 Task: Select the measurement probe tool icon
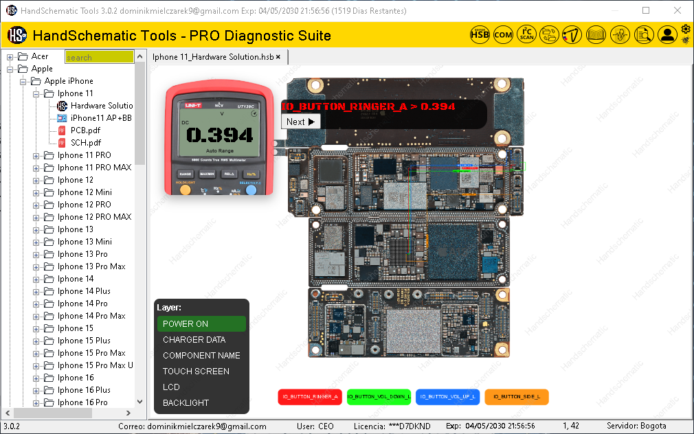(x=572, y=34)
